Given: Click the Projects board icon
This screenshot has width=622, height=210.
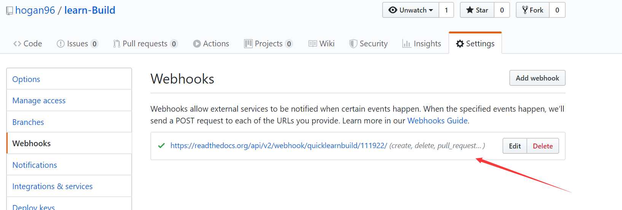Looking at the screenshot, I should pyautogui.click(x=248, y=44).
